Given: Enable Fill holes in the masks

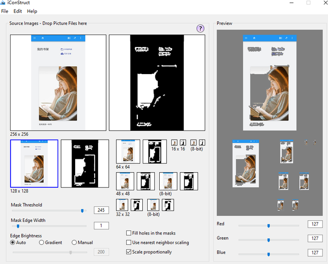Looking at the screenshot, I should pyautogui.click(x=129, y=233).
